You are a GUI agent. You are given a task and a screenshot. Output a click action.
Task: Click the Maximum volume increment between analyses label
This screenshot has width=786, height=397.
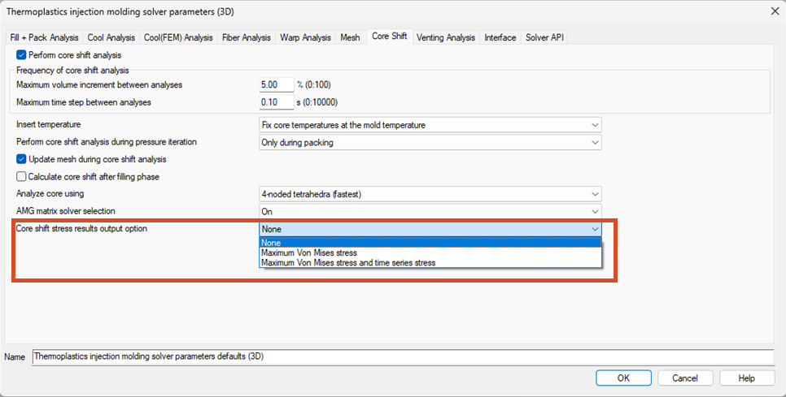[x=99, y=85]
